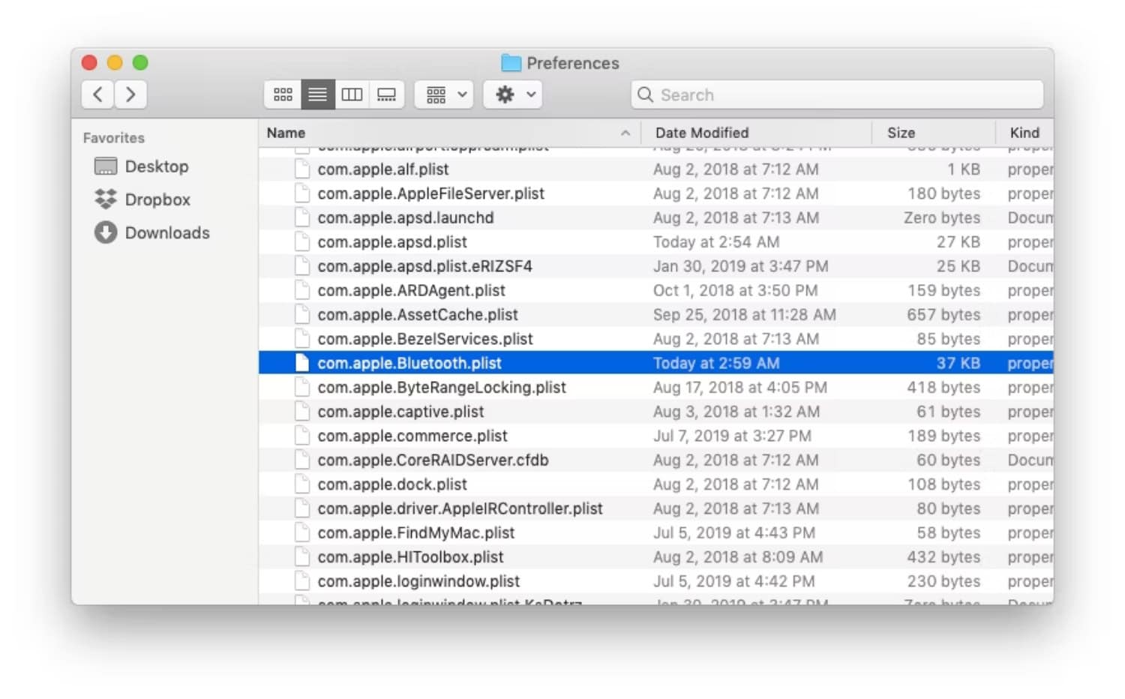Select com.apple.driver.AppleIRController.plist
Image resolution: width=1125 pixels, height=699 pixels.
tap(656, 508)
